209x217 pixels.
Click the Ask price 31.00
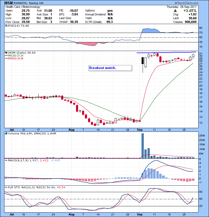pyautogui.click(x=48, y=11)
